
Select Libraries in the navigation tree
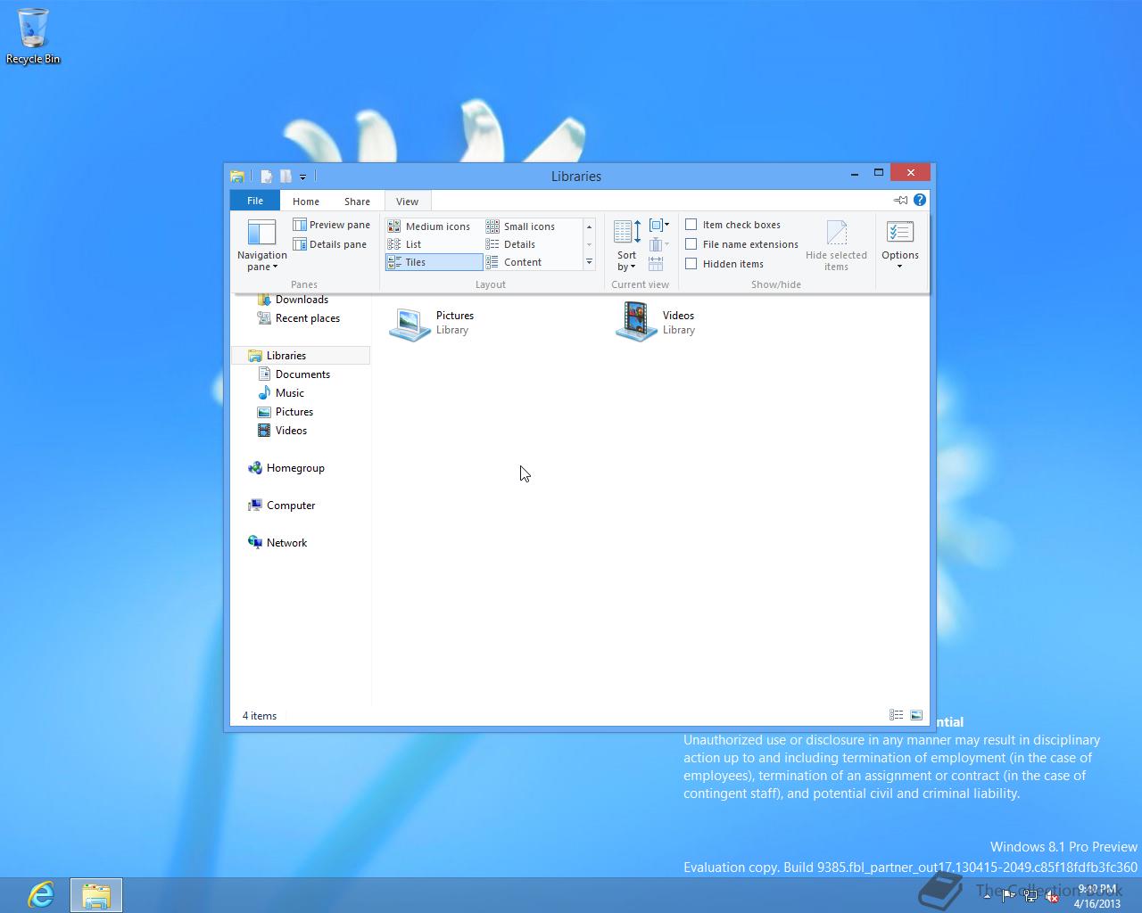click(x=302, y=356)
